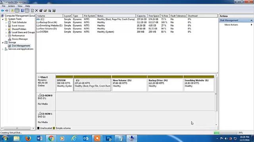
Task: Select New Volume (D:) partition block
Action: click(129, 84)
